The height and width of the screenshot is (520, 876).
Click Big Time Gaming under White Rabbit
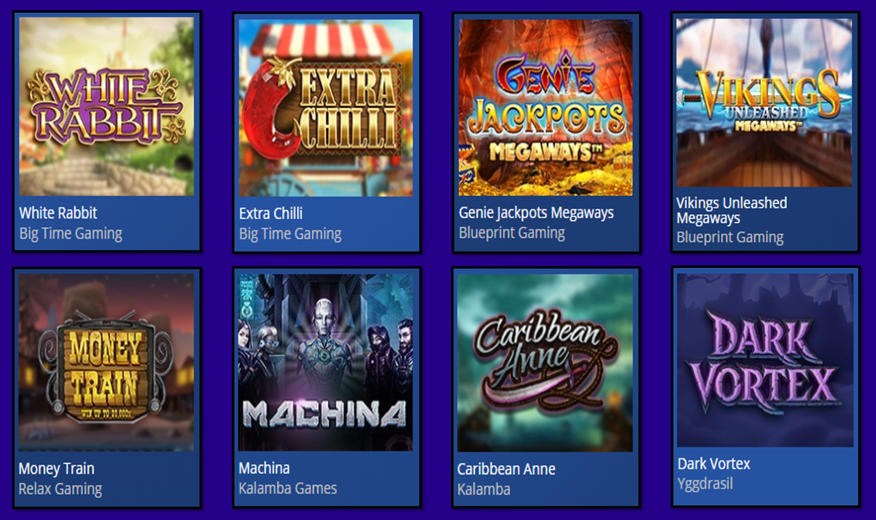point(70,234)
